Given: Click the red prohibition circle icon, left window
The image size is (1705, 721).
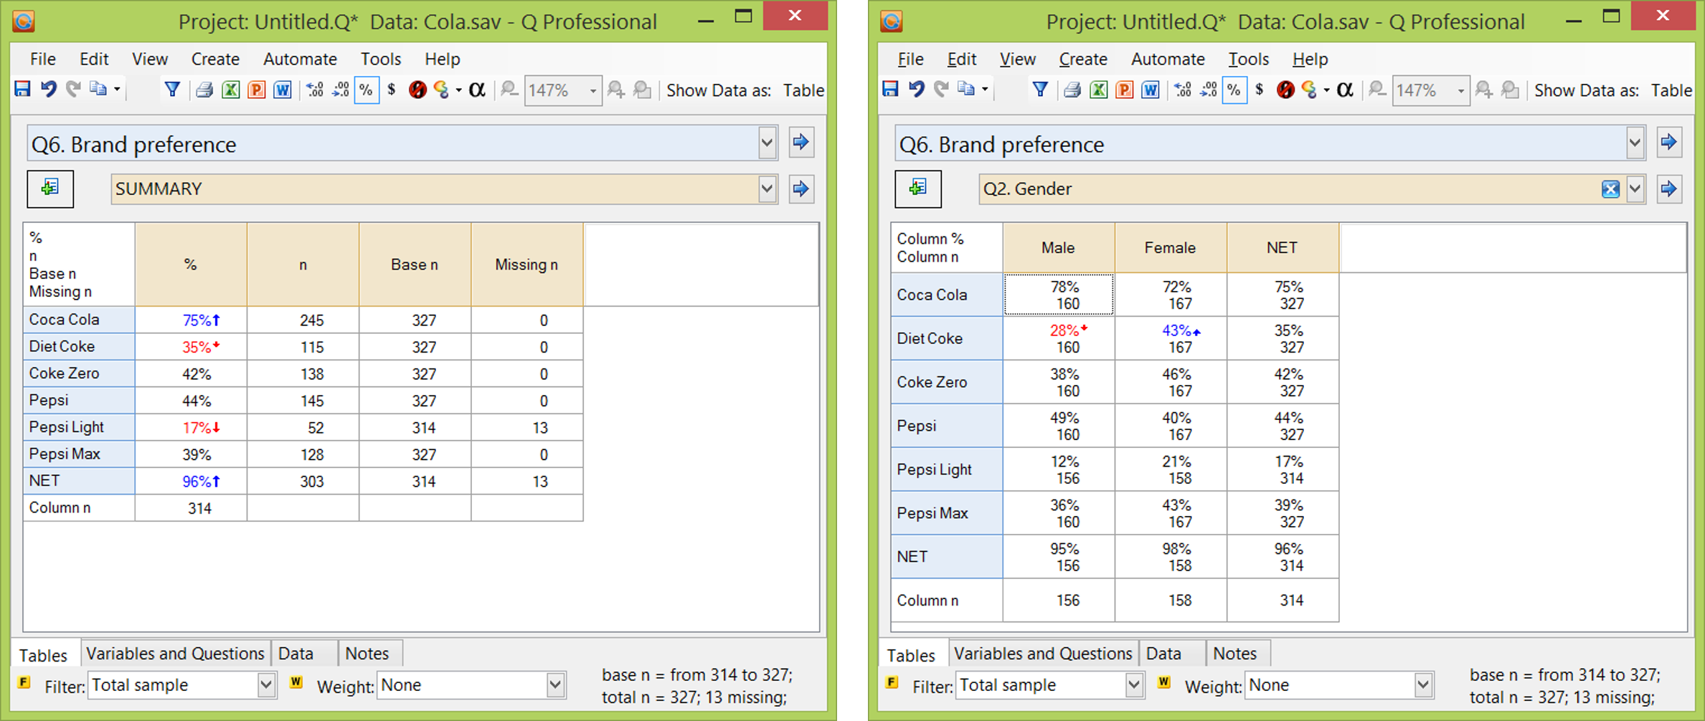Looking at the screenshot, I should 417,90.
